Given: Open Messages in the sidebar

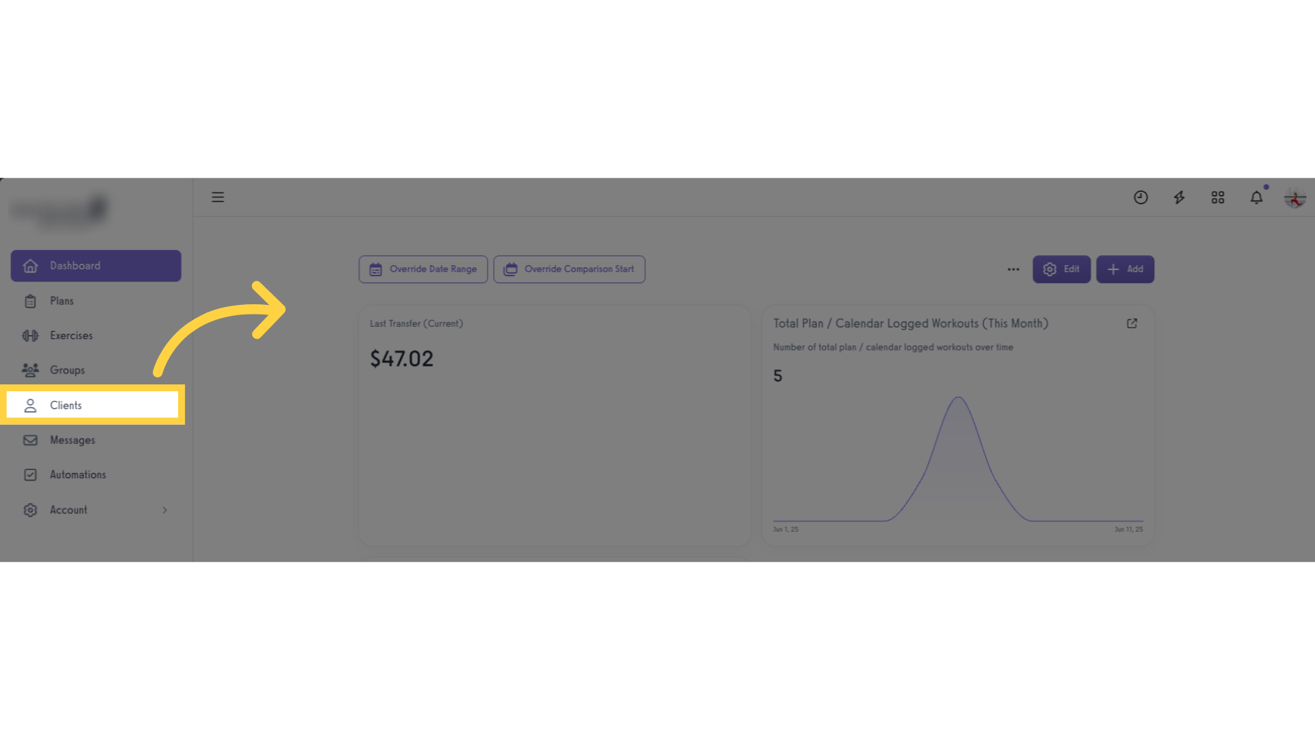Looking at the screenshot, I should (96, 440).
